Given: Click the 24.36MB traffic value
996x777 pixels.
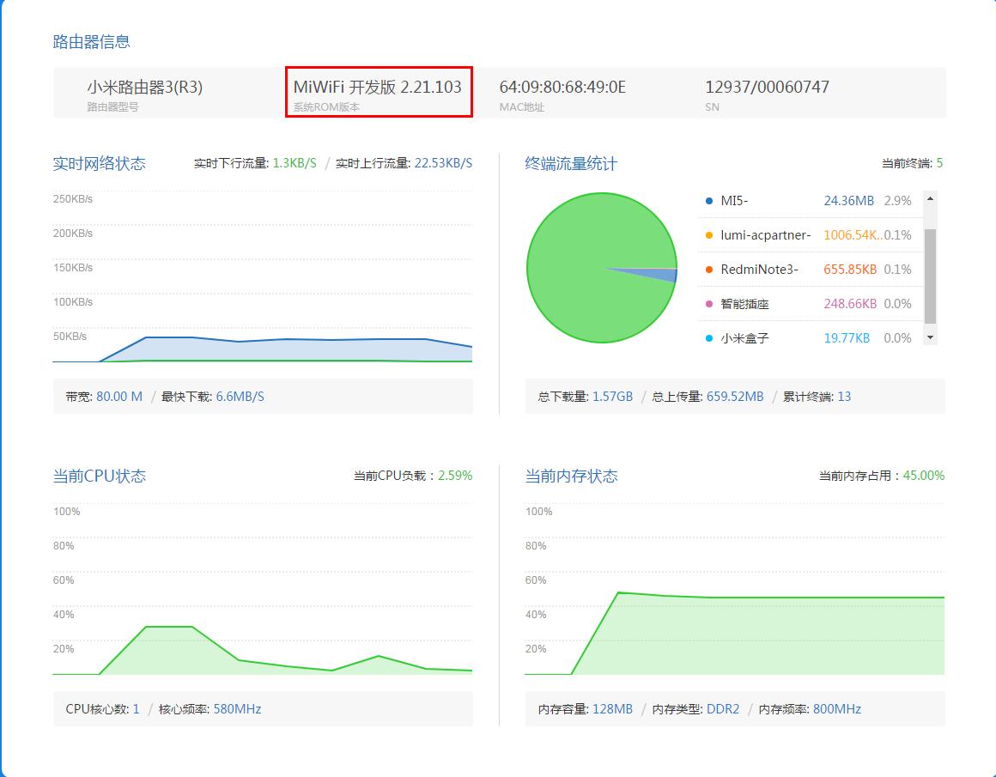Looking at the screenshot, I should click(x=848, y=201).
